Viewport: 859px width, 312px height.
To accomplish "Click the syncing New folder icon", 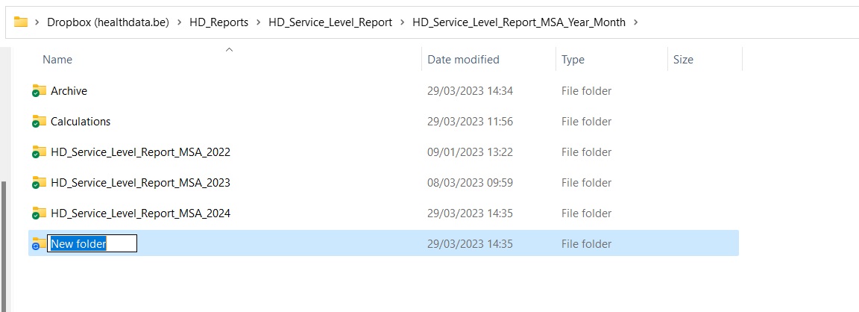I will 40,244.
